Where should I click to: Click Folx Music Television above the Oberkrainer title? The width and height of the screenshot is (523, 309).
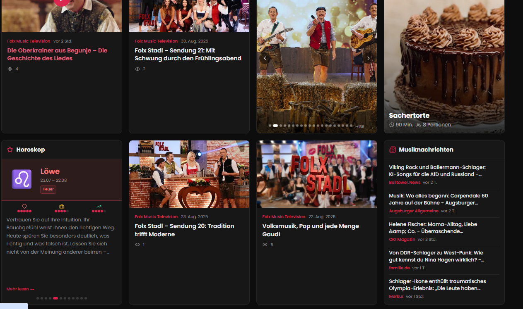click(x=29, y=41)
